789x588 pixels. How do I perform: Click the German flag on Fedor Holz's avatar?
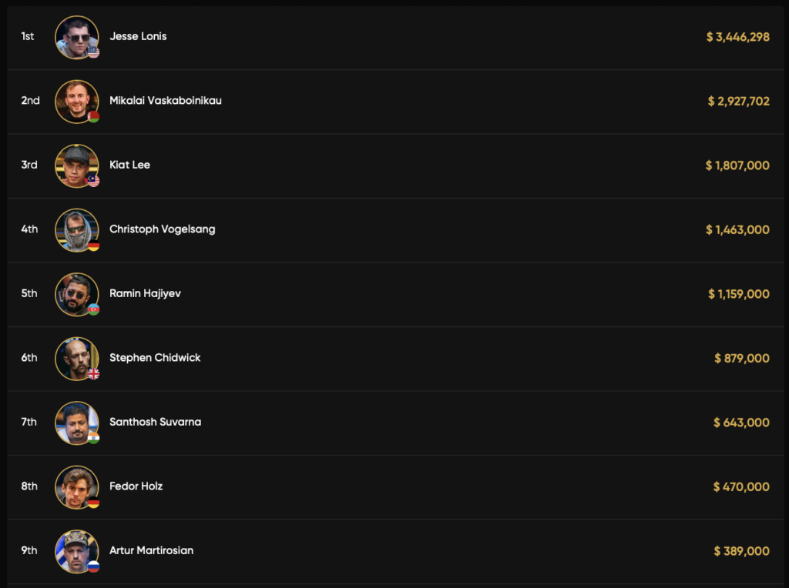93,503
